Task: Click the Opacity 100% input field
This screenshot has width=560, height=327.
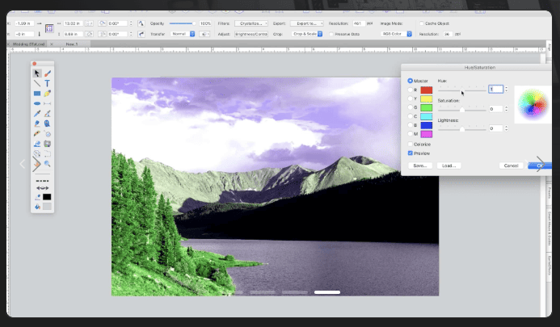Action: (205, 23)
